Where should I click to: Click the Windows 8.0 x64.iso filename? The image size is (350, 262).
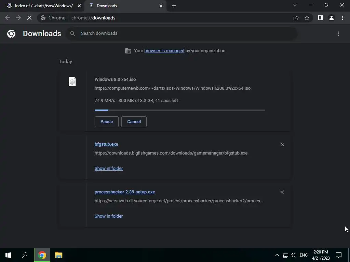[115, 79]
